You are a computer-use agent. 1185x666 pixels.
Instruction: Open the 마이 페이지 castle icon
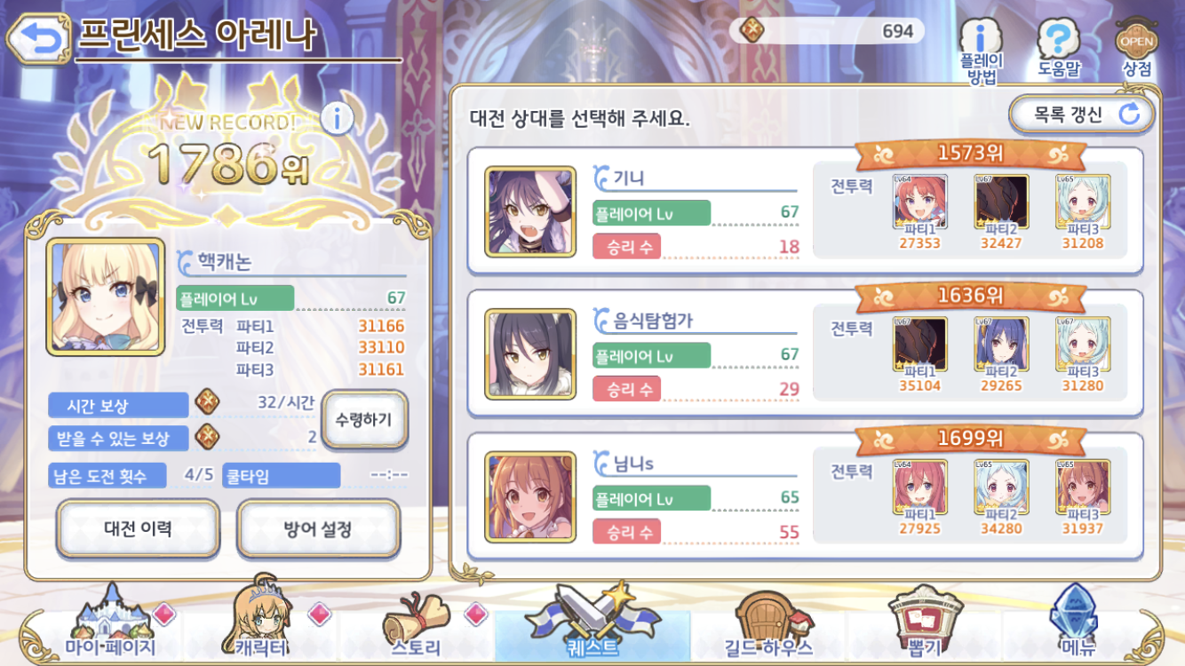coord(110,622)
